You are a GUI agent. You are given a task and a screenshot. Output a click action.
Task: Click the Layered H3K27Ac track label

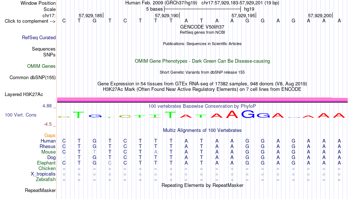coord(24,95)
